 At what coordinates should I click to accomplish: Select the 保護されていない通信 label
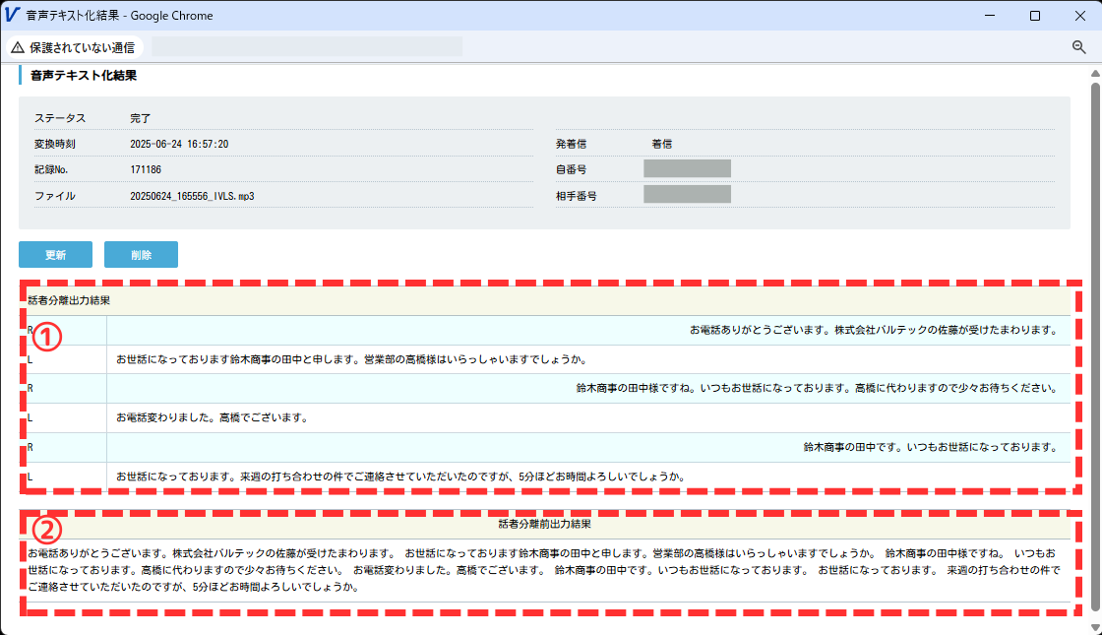pyautogui.click(x=82, y=47)
